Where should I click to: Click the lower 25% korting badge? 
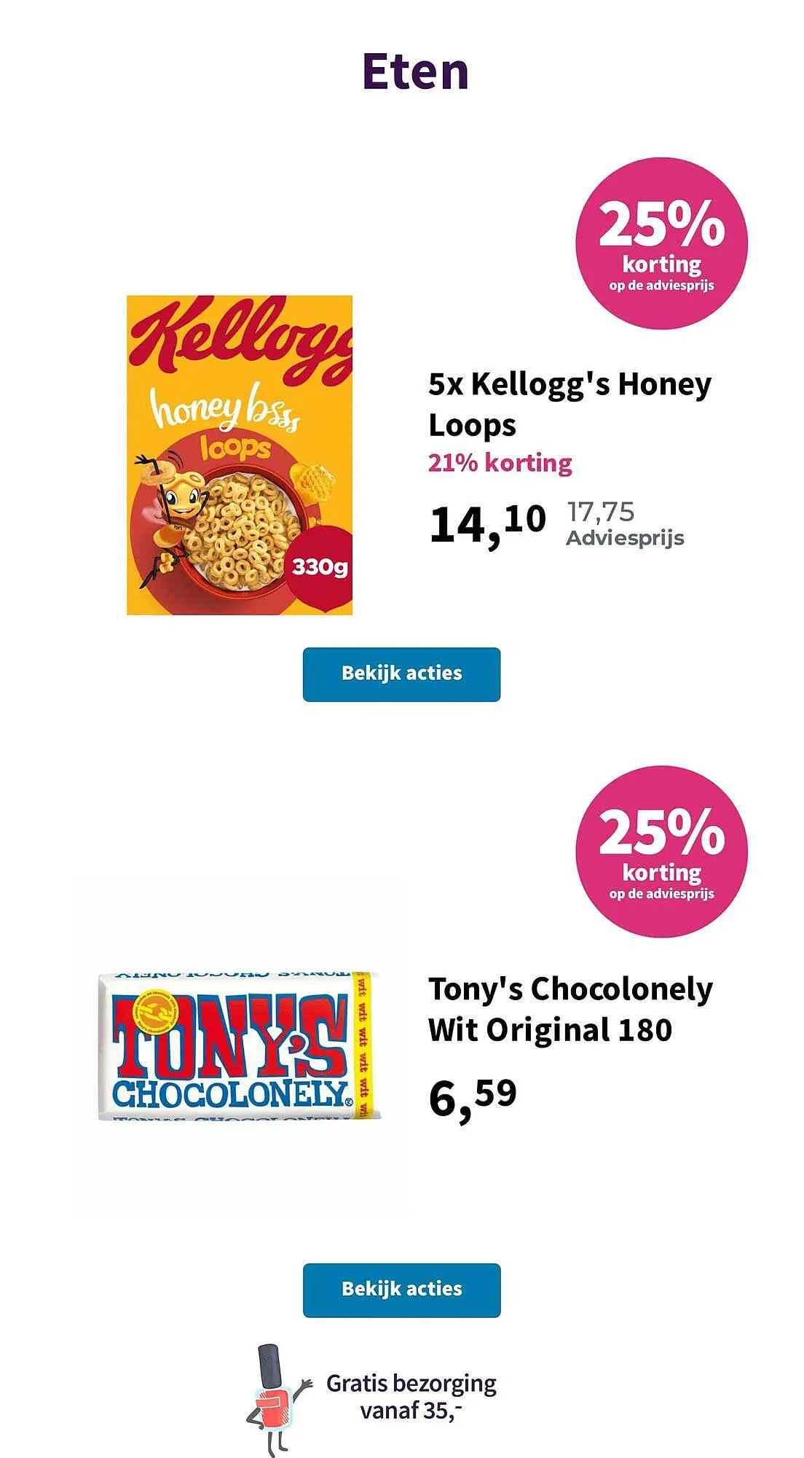pos(661,851)
